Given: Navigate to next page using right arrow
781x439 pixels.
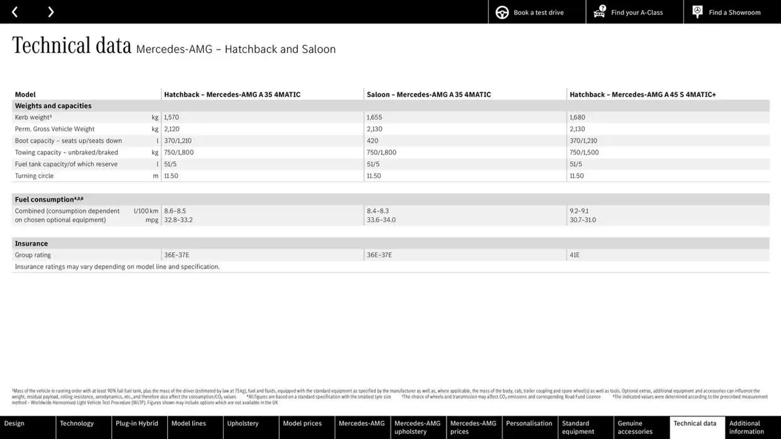Looking at the screenshot, I should pos(50,12).
